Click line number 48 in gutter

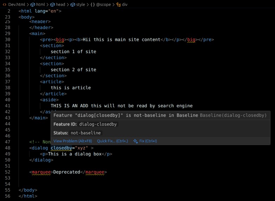click(7, 148)
